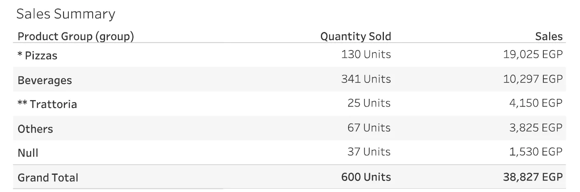This screenshot has height=192, width=580.
Task: Click the Sales Summary title
Action: pyautogui.click(x=65, y=14)
